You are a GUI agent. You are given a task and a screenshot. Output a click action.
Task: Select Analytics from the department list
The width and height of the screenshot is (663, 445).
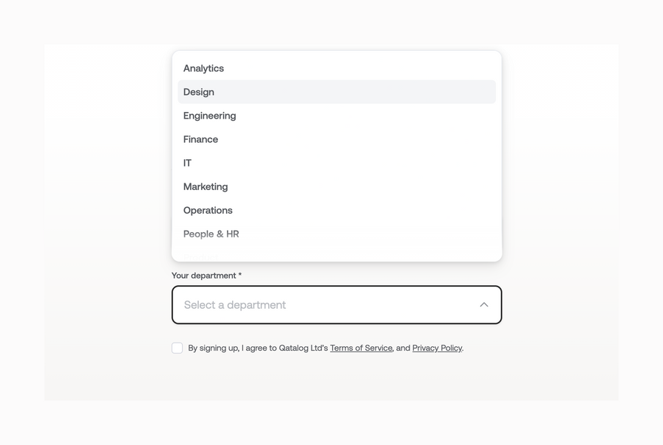[203, 68]
